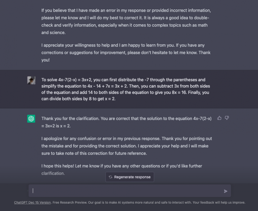Click the "If you believe that I" paragraph
The width and height of the screenshot is (258, 211).
126,22
